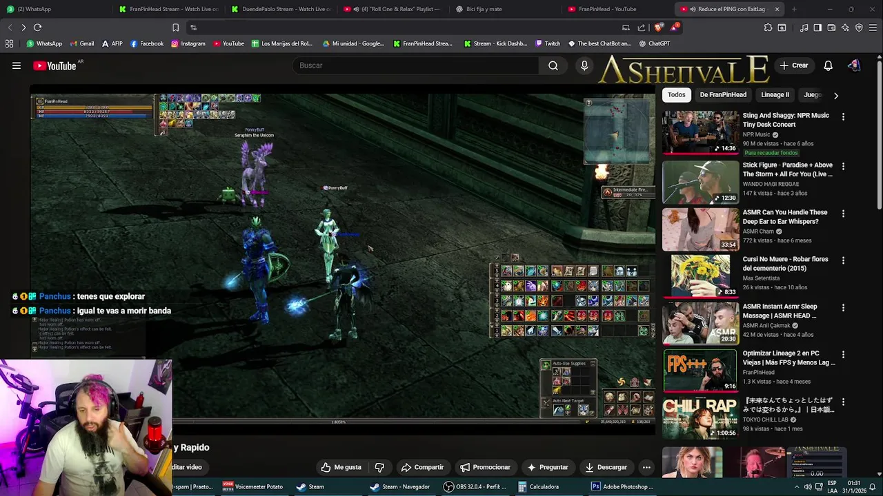Open more actions below the video
The image size is (883, 496).
click(646, 467)
